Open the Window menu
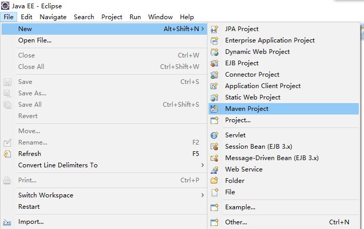 point(160,17)
